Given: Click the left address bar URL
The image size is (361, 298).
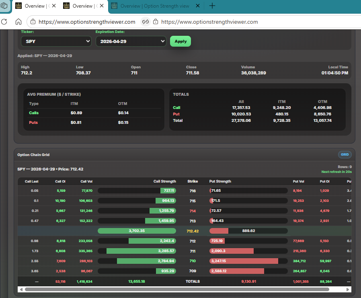Looking at the screenshot, I should [x=87, y=22].
